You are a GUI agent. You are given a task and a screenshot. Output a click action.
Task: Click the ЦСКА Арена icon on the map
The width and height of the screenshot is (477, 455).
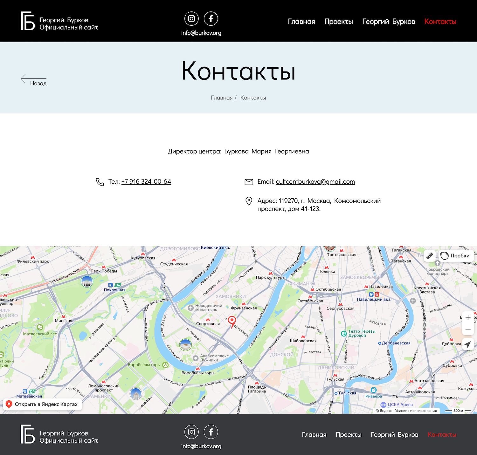pos(384,405)
